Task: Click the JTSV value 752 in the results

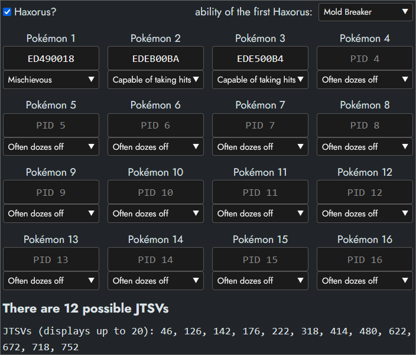Action: pyautogui.click(x=70, y=347)
